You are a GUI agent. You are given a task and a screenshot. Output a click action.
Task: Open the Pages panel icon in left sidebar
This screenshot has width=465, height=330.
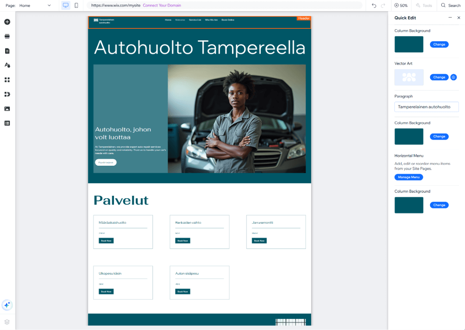tap(7, 51)
